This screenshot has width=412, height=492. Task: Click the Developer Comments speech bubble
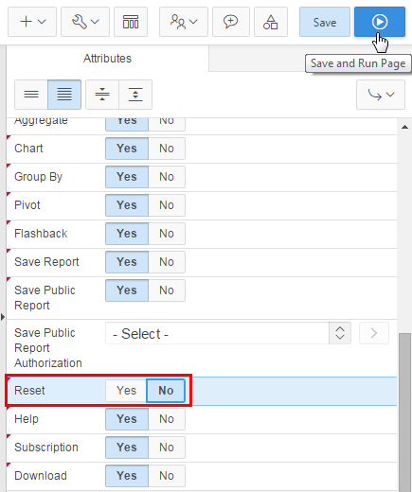pos(231,22)
